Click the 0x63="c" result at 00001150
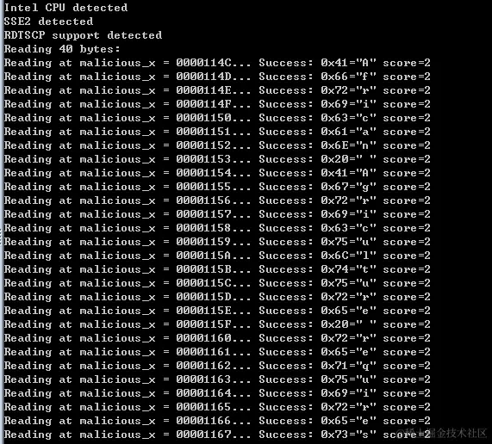Screen dimensions: 492x444 (x=348, y=118)
